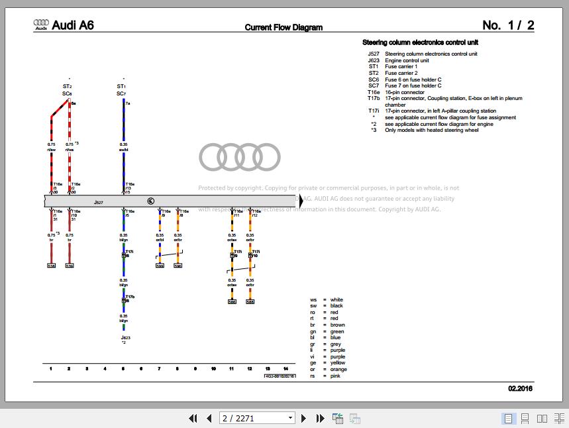The image size is (569, 428).
Task: Click the color code 'rs = pink'
Action: [325, 376]
